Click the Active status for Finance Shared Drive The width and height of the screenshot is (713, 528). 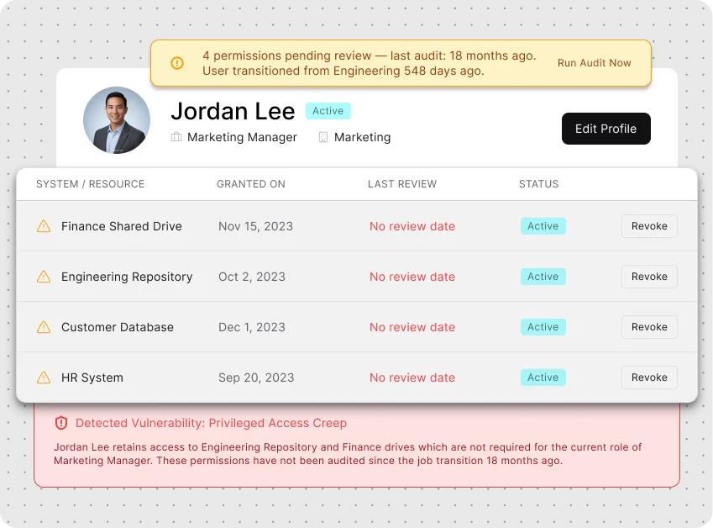(543, 226)
